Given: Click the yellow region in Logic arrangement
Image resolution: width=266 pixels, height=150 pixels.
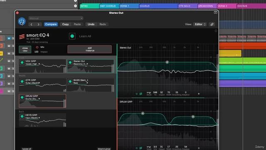Looking at the screenshot, I should click(x=230, y=53).
